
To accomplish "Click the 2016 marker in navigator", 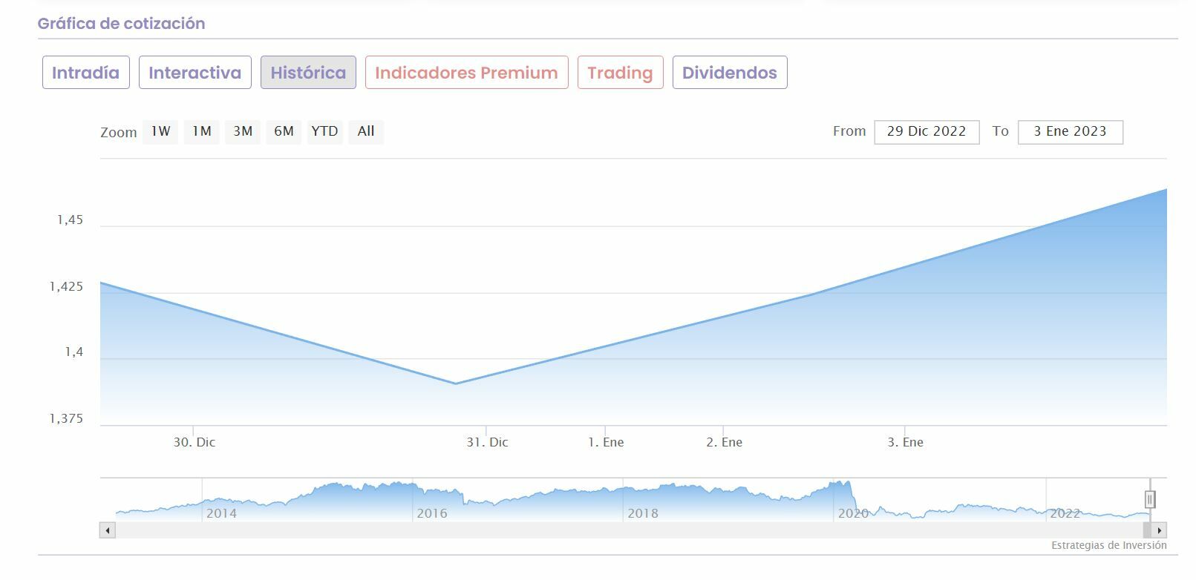I will pyautogui.click(x=432, y=513).
